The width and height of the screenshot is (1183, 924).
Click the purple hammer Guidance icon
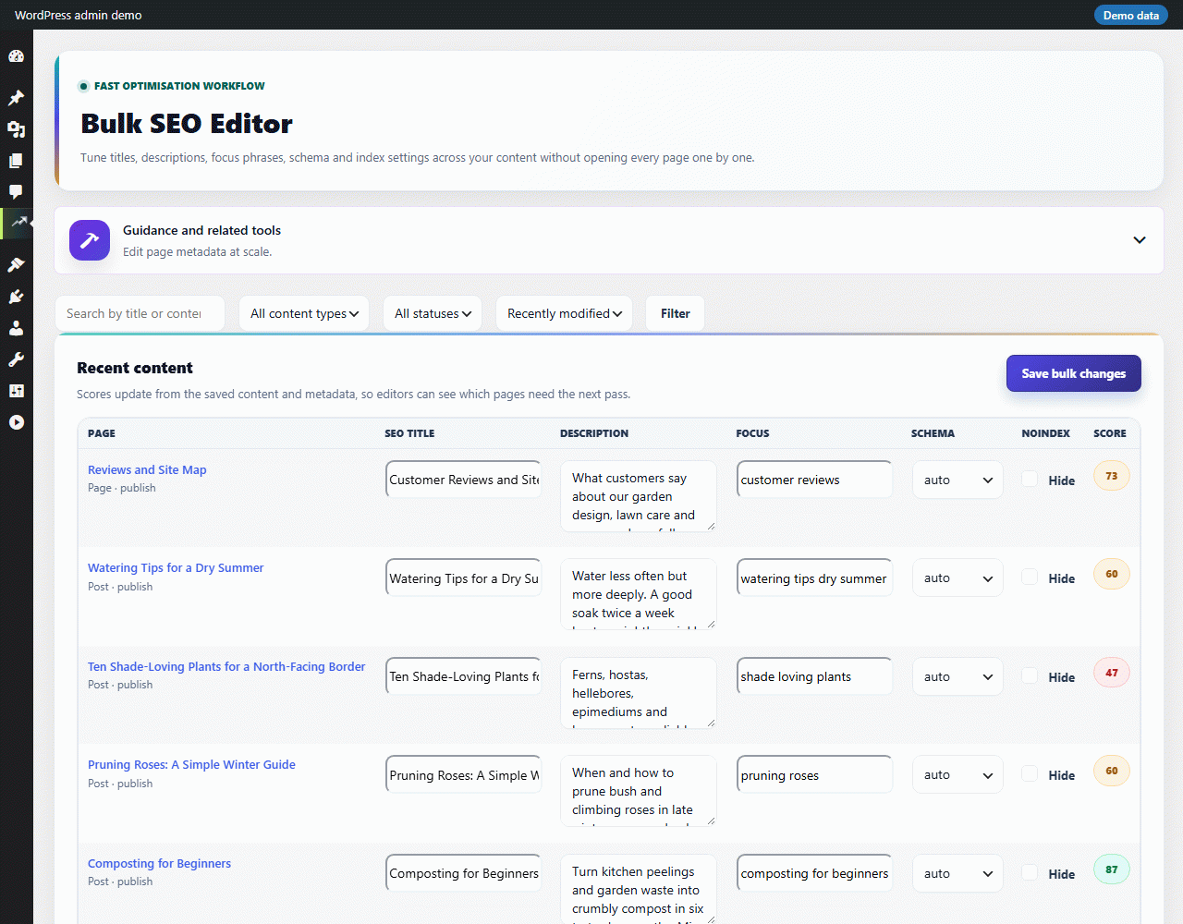(90, 240)
